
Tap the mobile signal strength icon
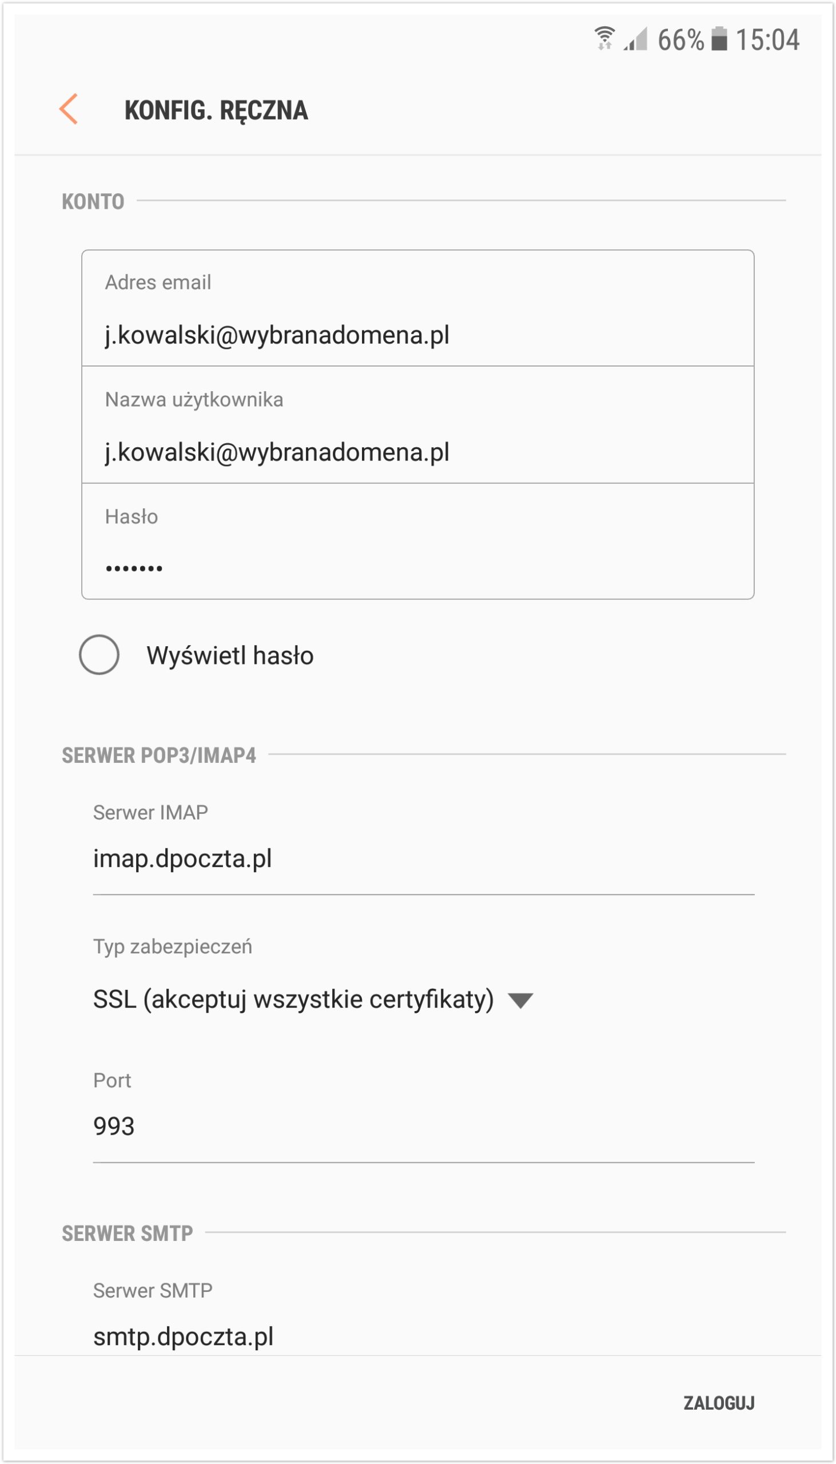(636, 39)
